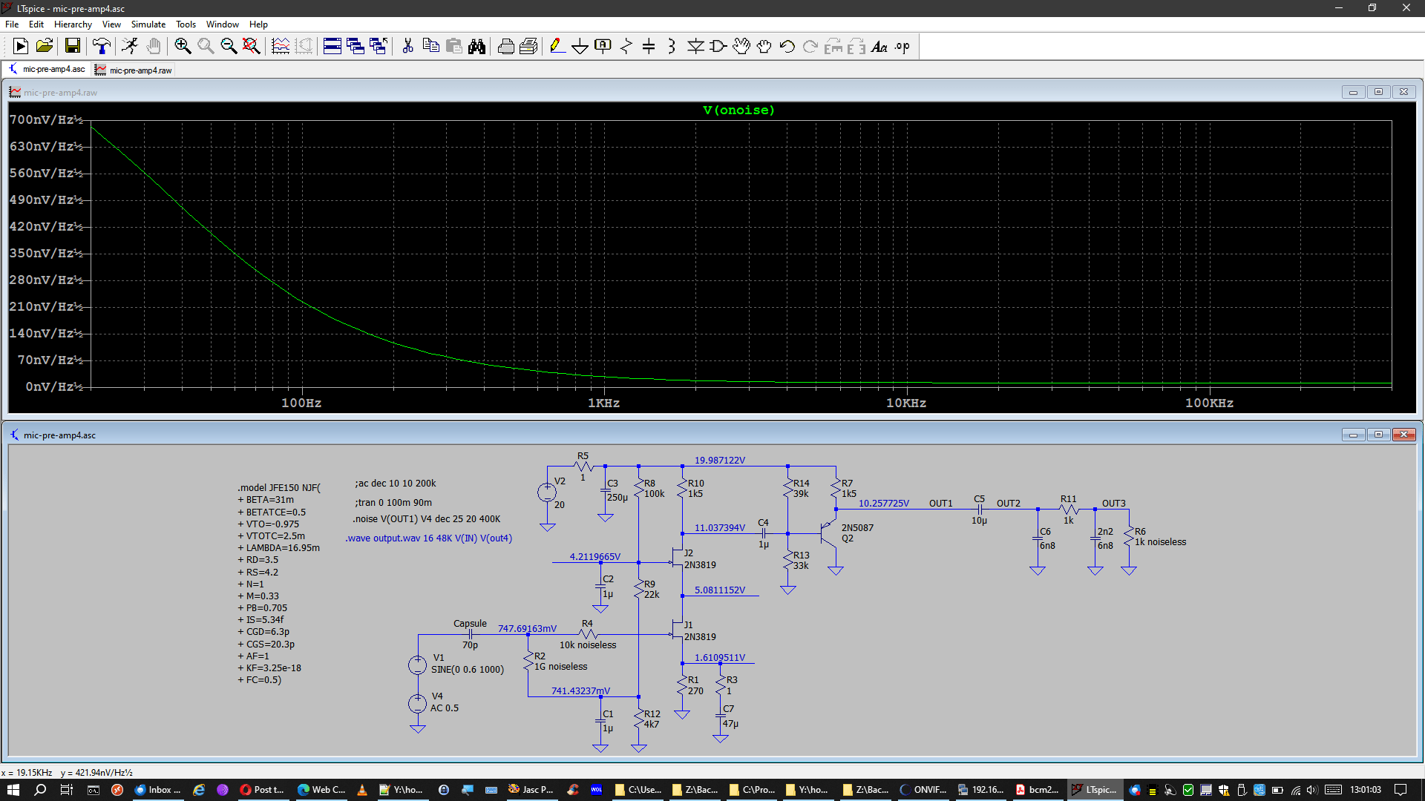Image resolution: width=1425 pixels, height=801 pixels.
Task: Print with the printer icon
Action: (506, 46)
